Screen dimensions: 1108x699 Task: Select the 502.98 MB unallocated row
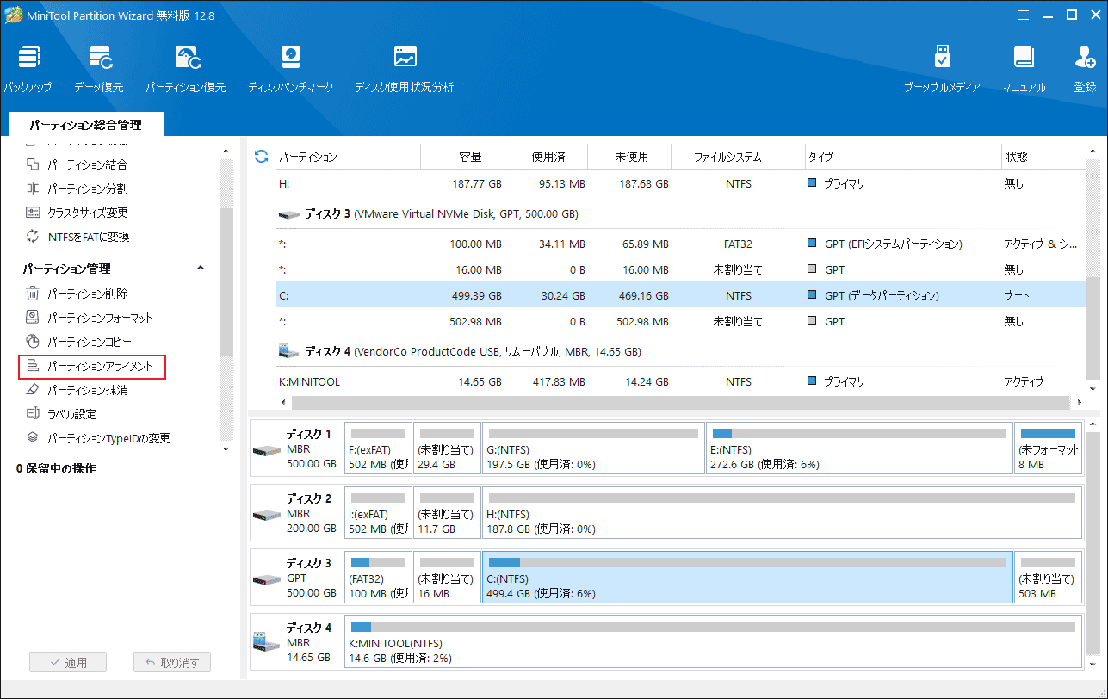pos(680,321)
